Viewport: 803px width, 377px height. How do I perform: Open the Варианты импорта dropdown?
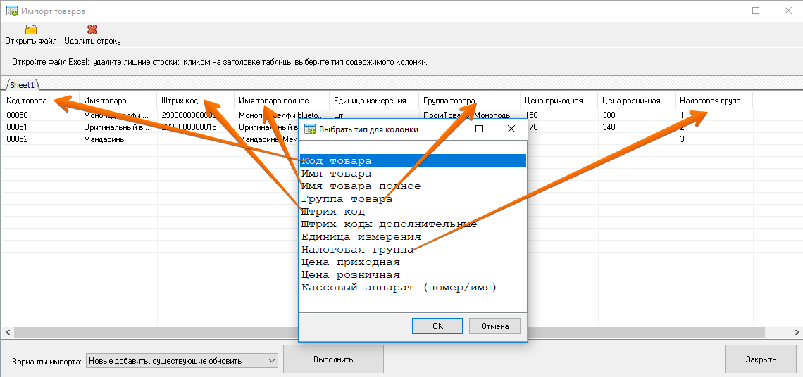coord(182,361)
